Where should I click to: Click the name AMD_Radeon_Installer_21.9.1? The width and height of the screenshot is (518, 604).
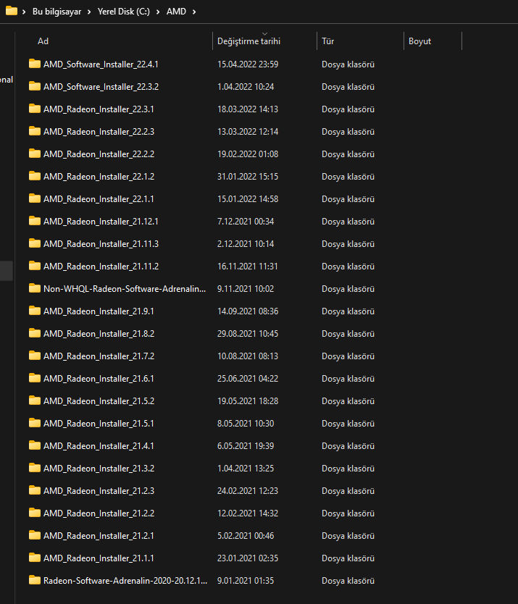pos(99,311)
